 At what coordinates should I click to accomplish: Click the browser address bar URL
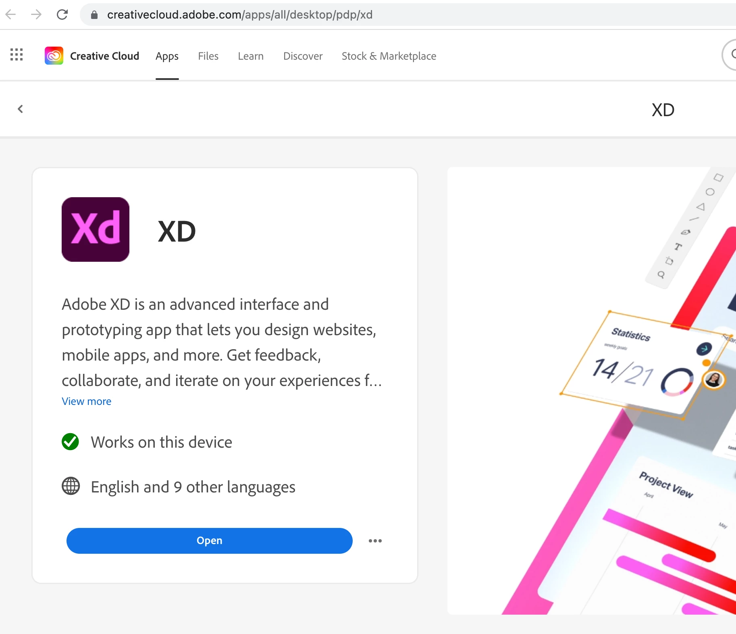240,15
